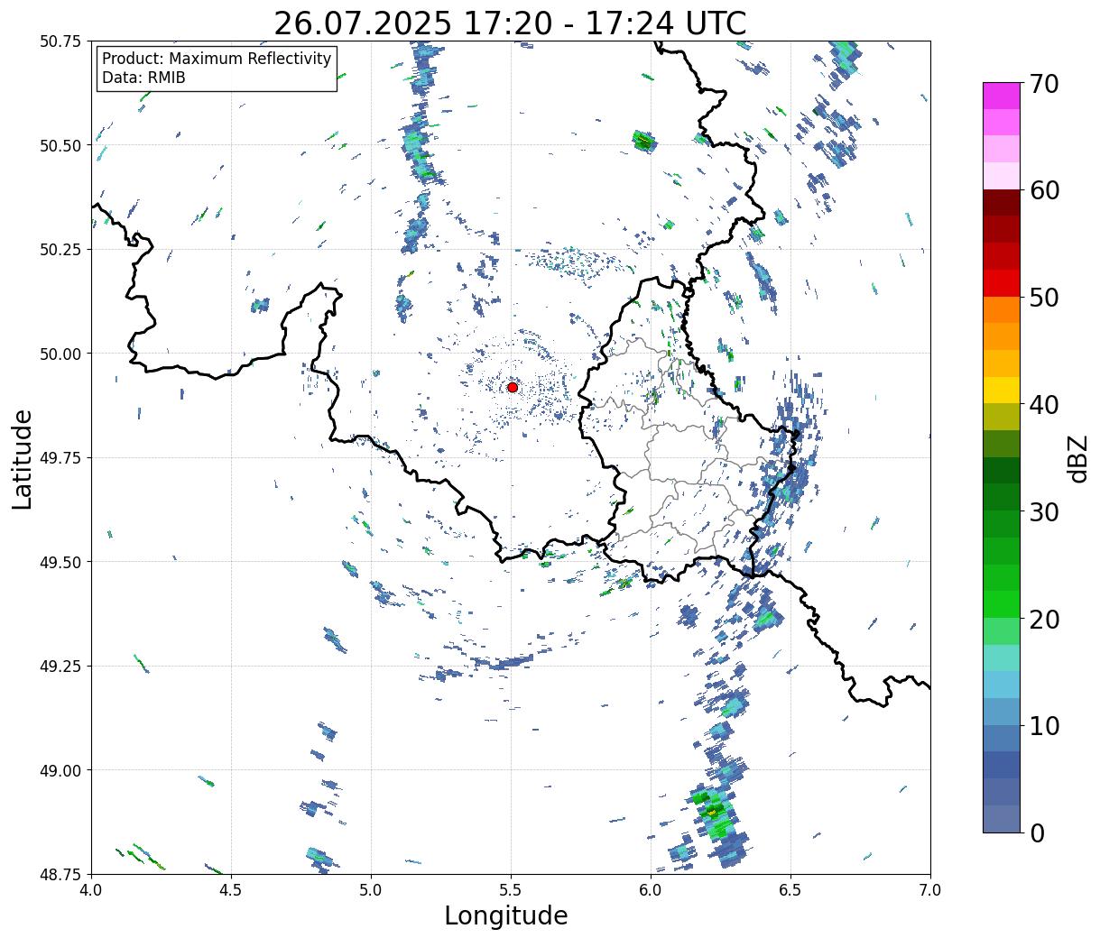This screenshot has height=938, width=1100.
Task: Click the Latitude axis label
Action: coord(23,458)
